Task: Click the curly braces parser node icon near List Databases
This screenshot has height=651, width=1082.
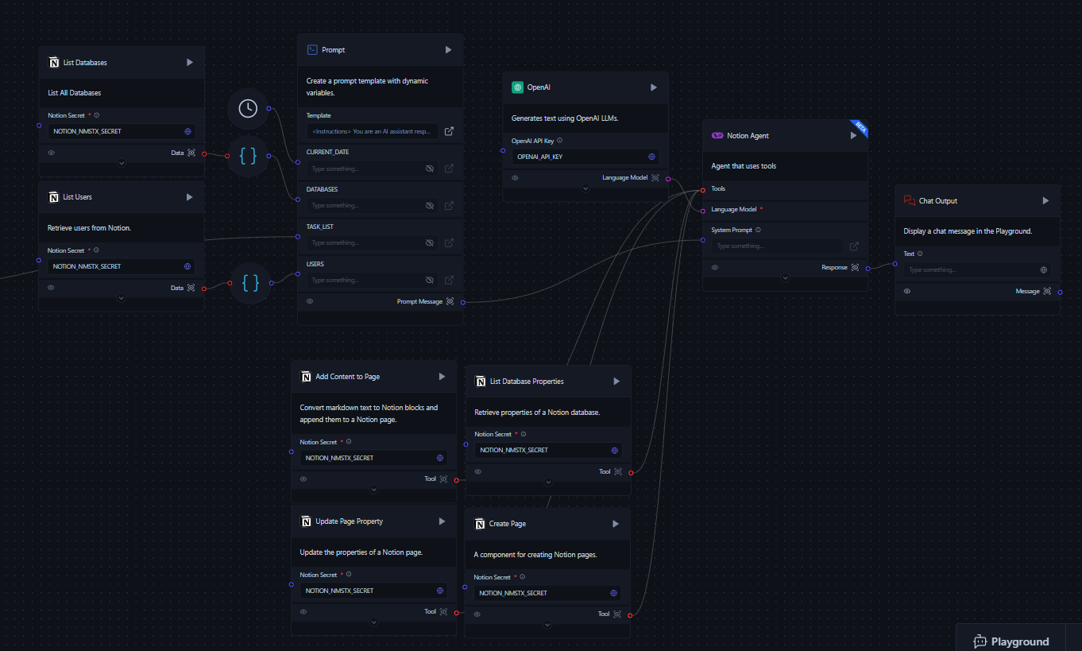Action: pos(247,156)
